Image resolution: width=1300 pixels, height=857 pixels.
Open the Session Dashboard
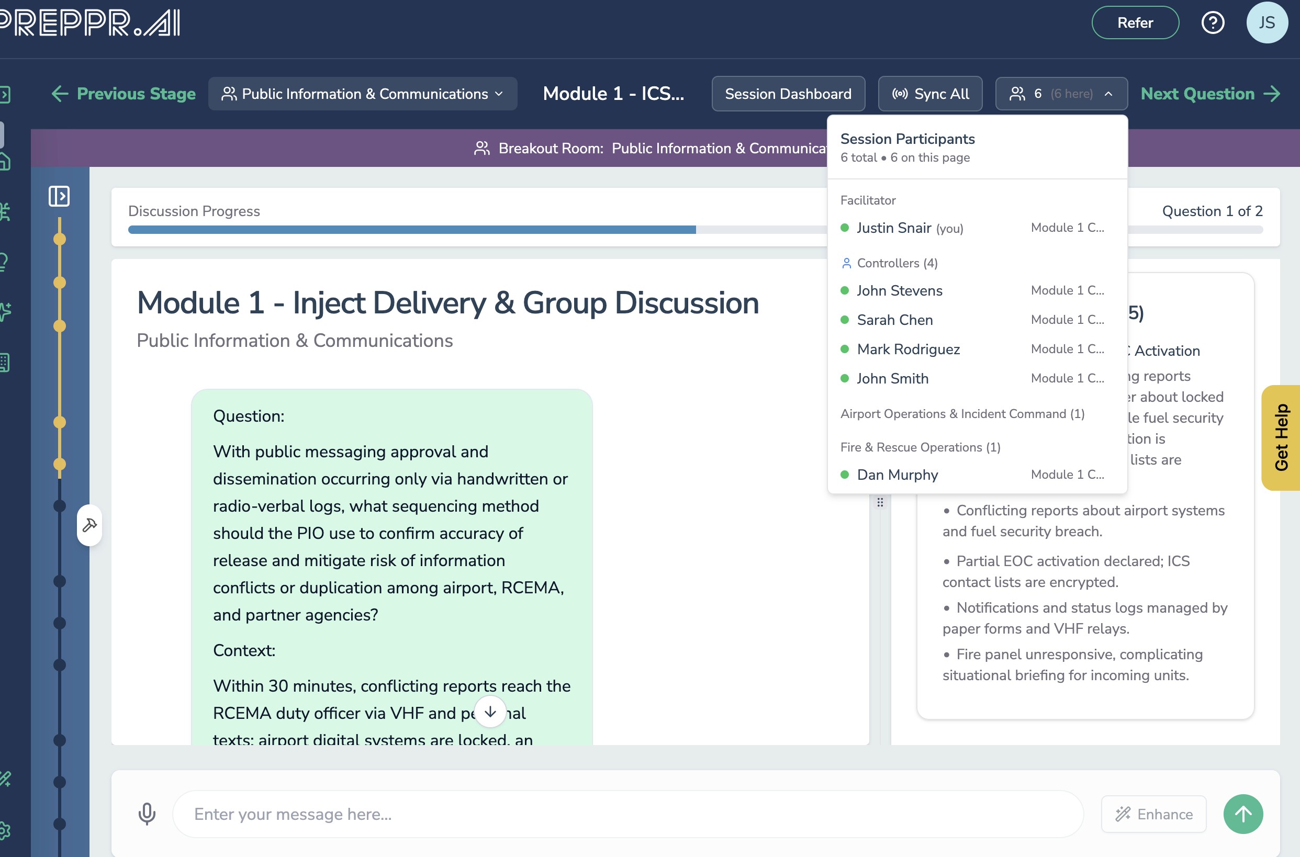[x=787, y=94]
